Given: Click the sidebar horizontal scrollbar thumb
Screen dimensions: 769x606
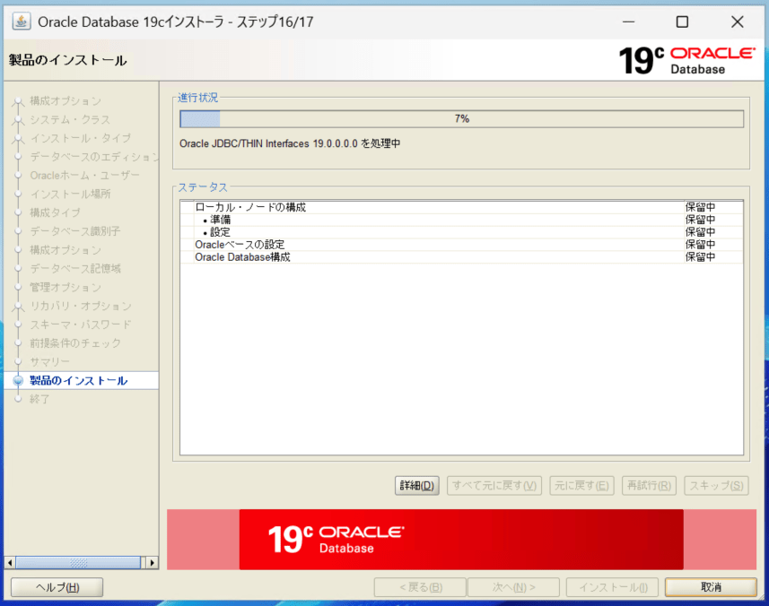Looking at the screenshot, I should click(78, 563).
